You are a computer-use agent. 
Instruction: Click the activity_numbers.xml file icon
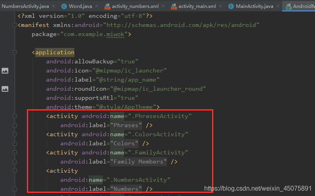[108, 6]
